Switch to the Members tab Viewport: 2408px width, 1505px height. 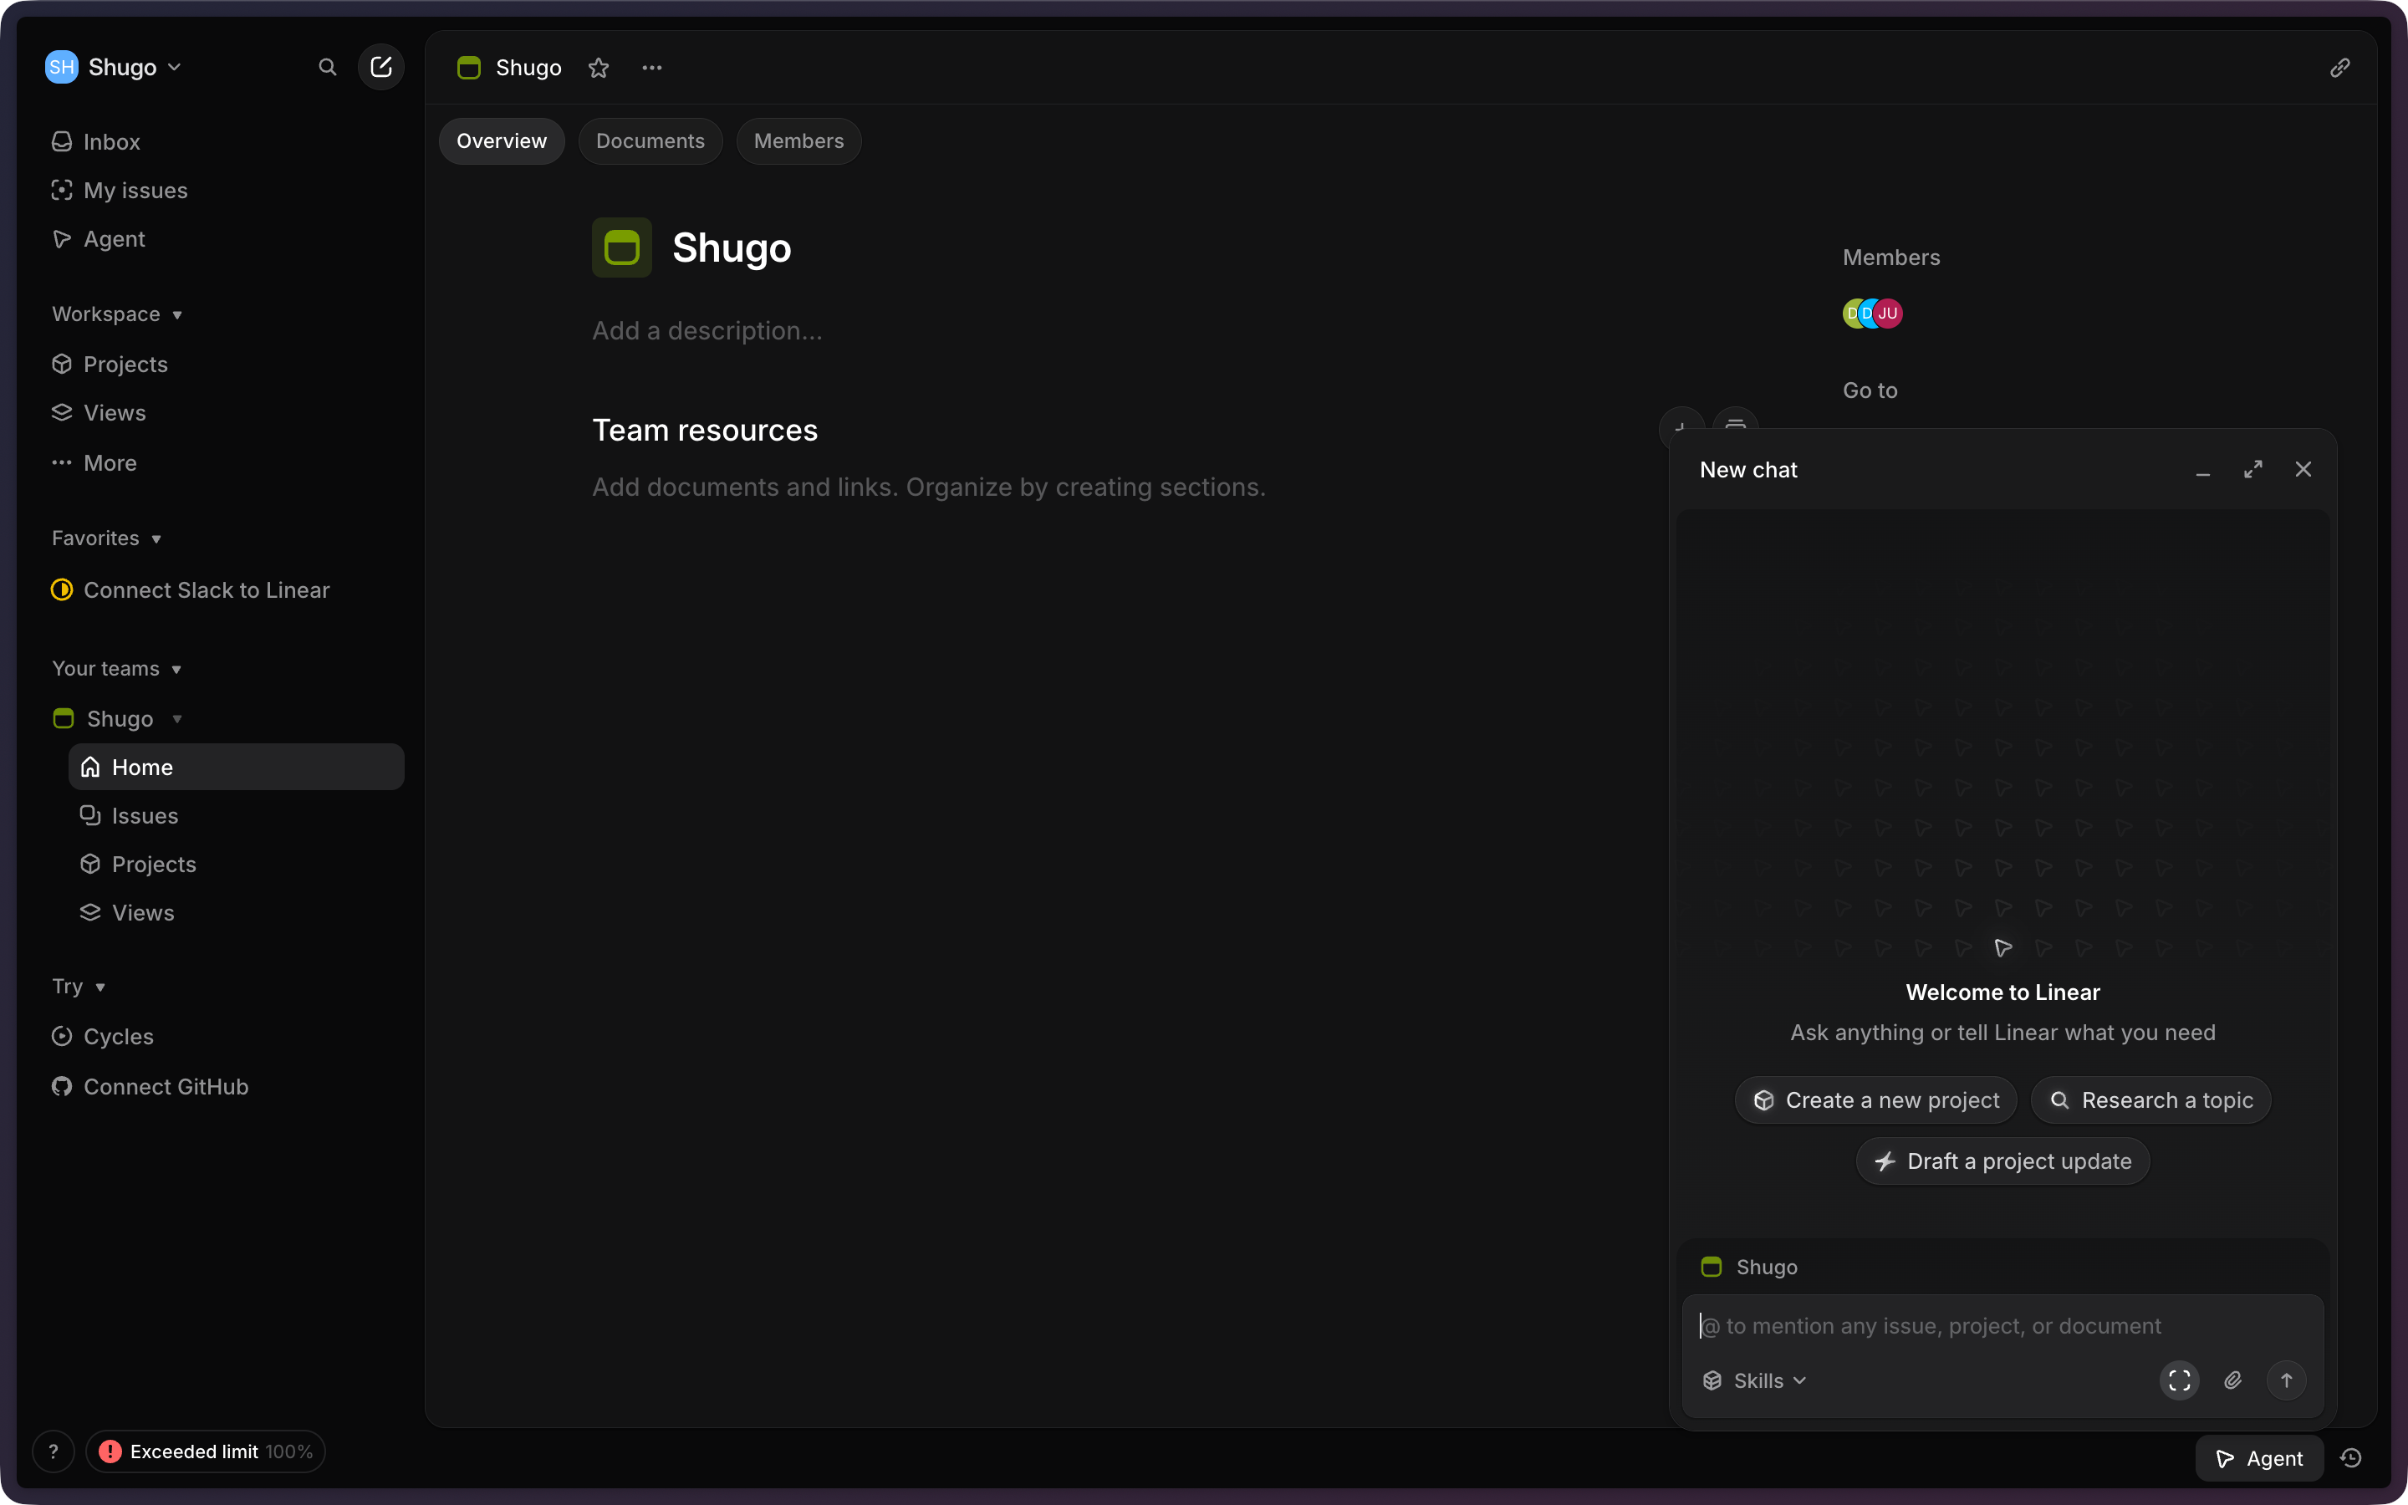tap(799, 140)
